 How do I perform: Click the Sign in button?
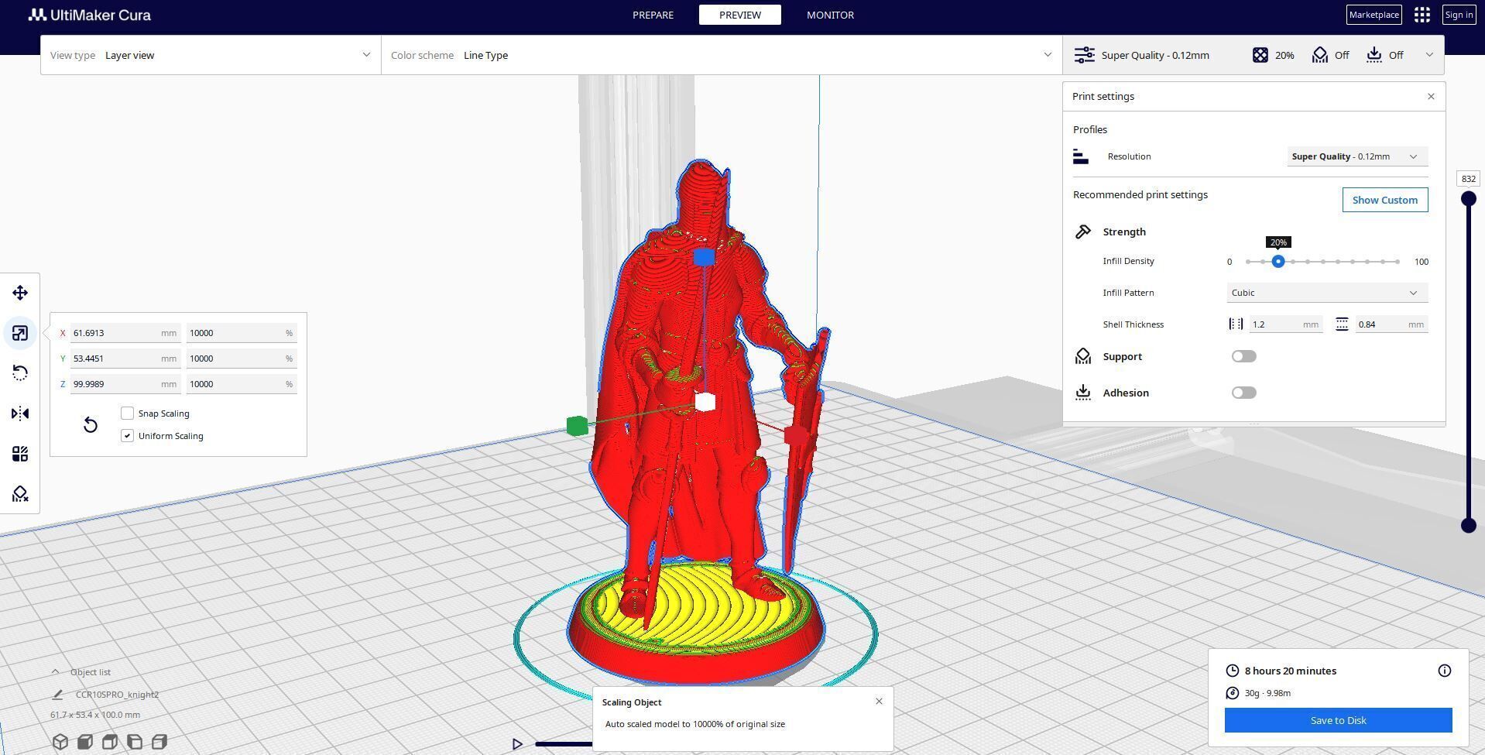coord(1459,15)
